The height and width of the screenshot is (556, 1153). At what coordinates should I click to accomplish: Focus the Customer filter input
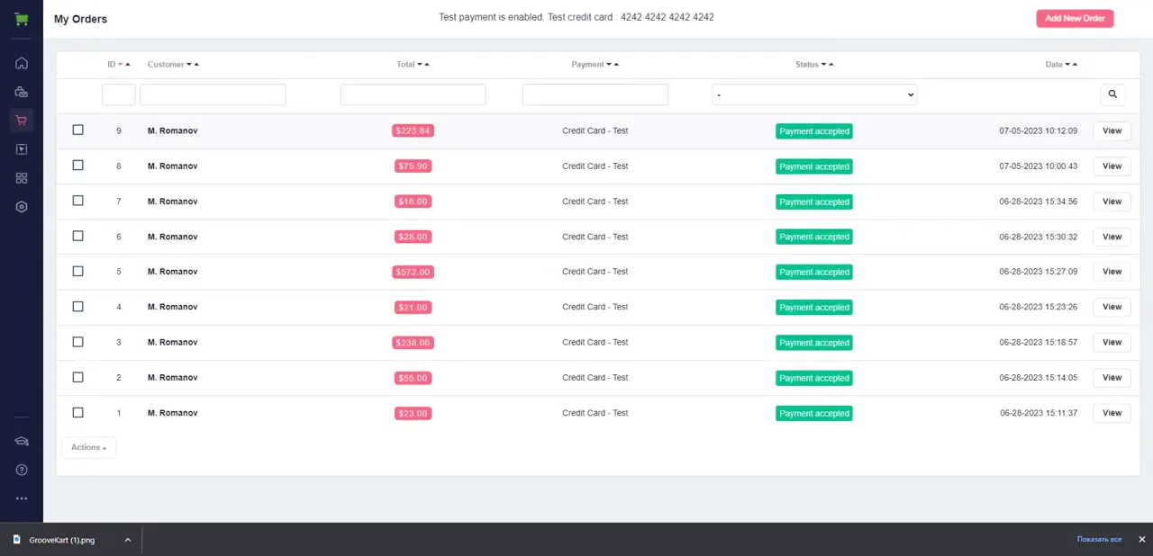pos(213,94)
